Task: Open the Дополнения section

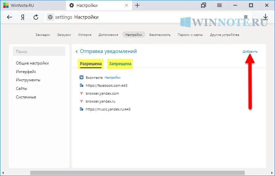Action: pyautogui.click(x=108, y=35)
